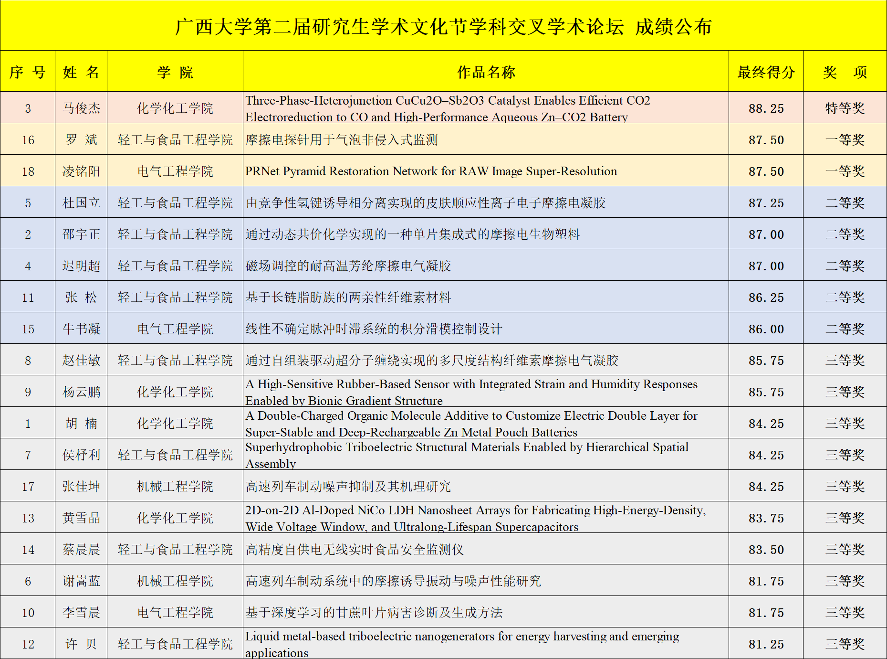Click the 作品名称 column header
Screen dimensions: 887x659
pos(486,72)
